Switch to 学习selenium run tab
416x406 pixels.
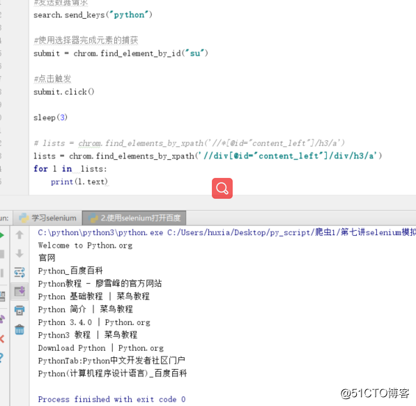[x=48, y=218]
